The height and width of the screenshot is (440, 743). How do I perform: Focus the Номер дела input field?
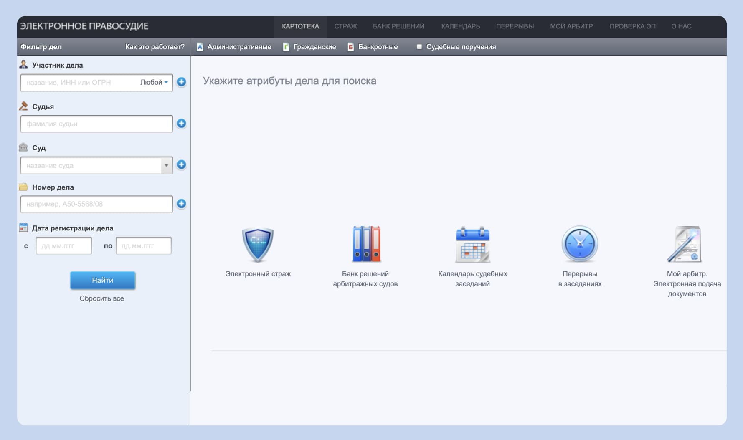click(96, 204)
